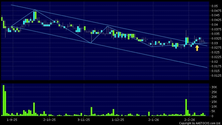The height and width of the screenshot is (125, 222).
Task: Click the volume bar just under 10K near 3-11-25
Action: pos(91,111)
